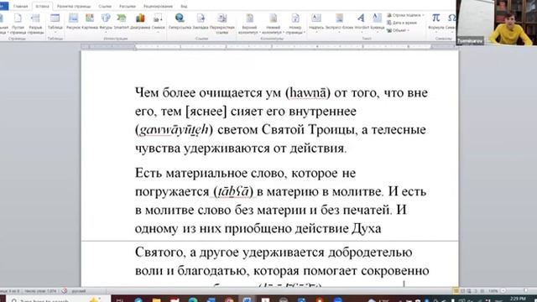
Task: Click the Picture (Рисунок) icon
Action: click(73, 21)
